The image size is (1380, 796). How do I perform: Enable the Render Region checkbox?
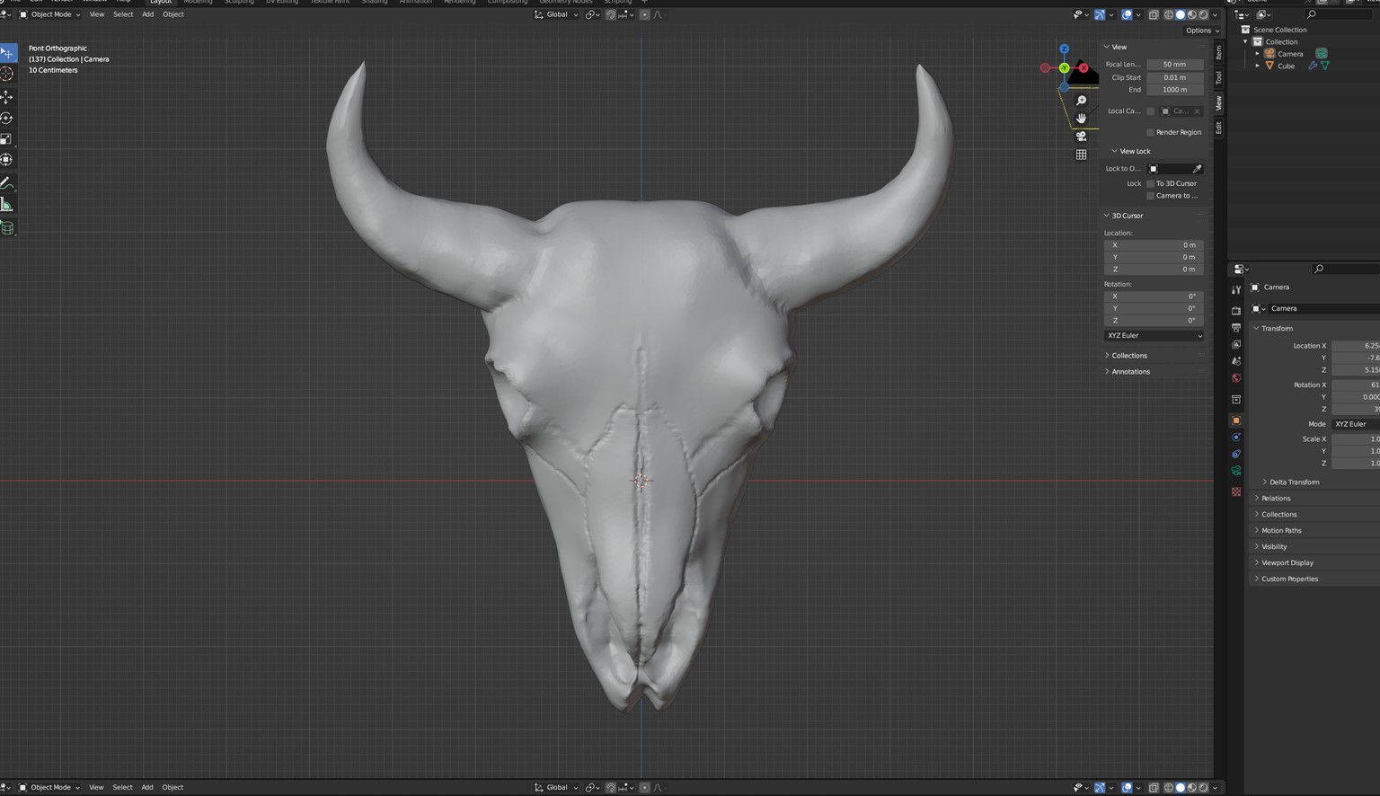click(x=1150, y=132)
